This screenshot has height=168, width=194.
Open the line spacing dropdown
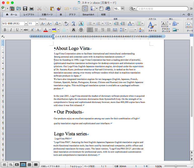click(123, 30)
